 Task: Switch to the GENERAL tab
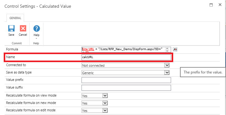point(15,18)
